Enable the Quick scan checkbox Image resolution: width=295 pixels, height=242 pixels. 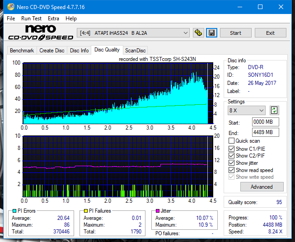click(231, 141)
